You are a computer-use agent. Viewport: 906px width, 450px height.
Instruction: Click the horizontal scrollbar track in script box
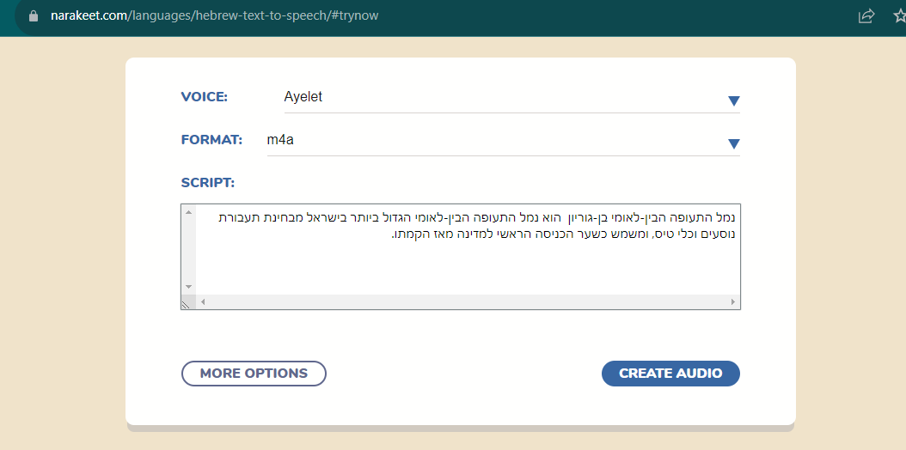point(468,301)
